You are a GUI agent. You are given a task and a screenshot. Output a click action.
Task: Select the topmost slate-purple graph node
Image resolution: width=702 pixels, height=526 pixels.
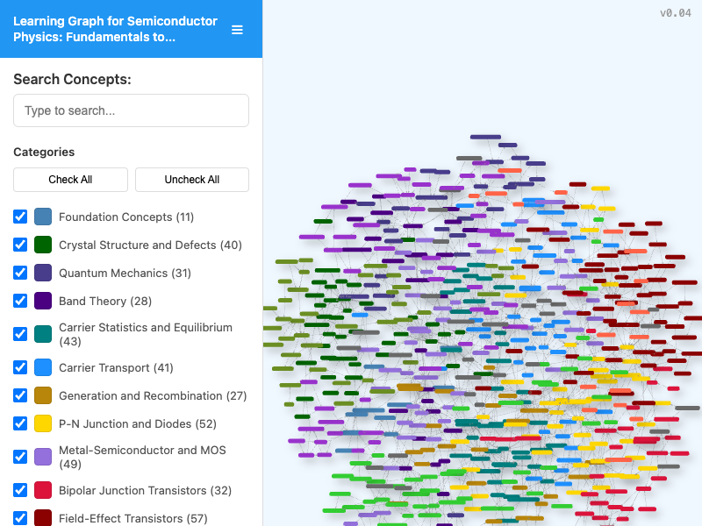[x=485, y=137]
